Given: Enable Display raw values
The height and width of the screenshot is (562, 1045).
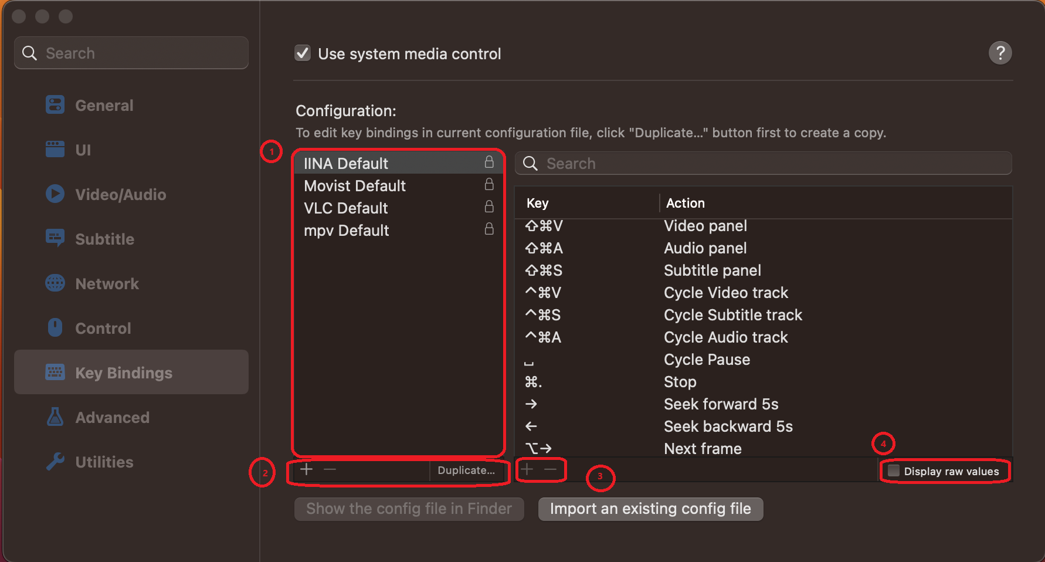Looking at the screenshot, I should (893, 470).
